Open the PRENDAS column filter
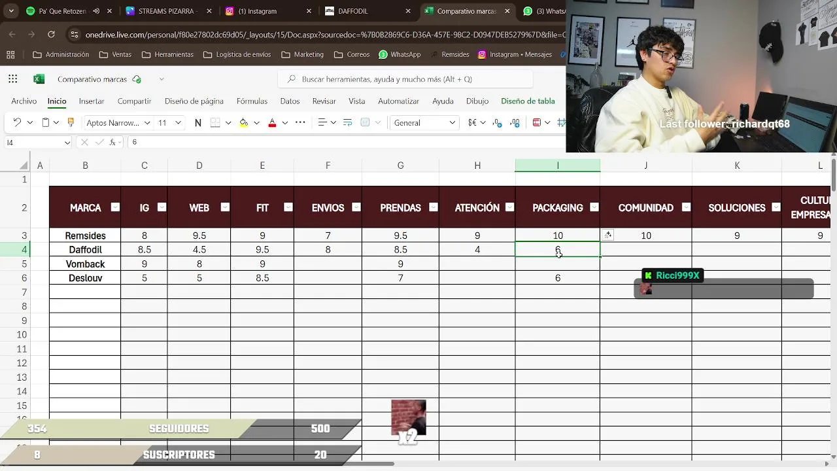The image size is (837, 471). [433, 207]
